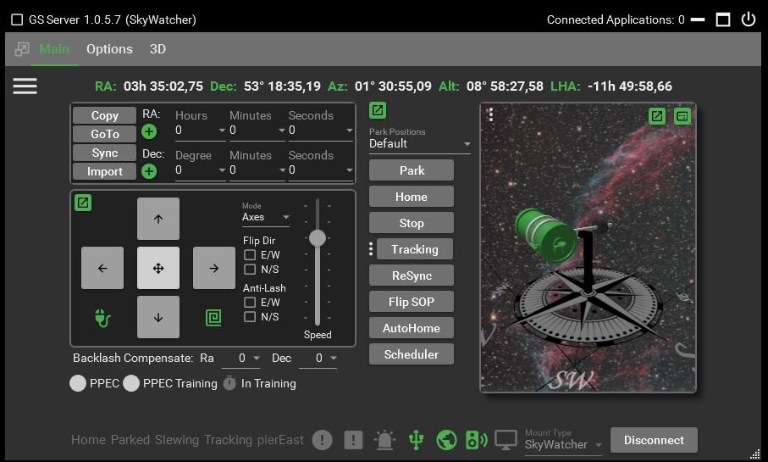Click the Stop button
The height and width of the screenshot is (462, 768).
[x=412, y=223]
